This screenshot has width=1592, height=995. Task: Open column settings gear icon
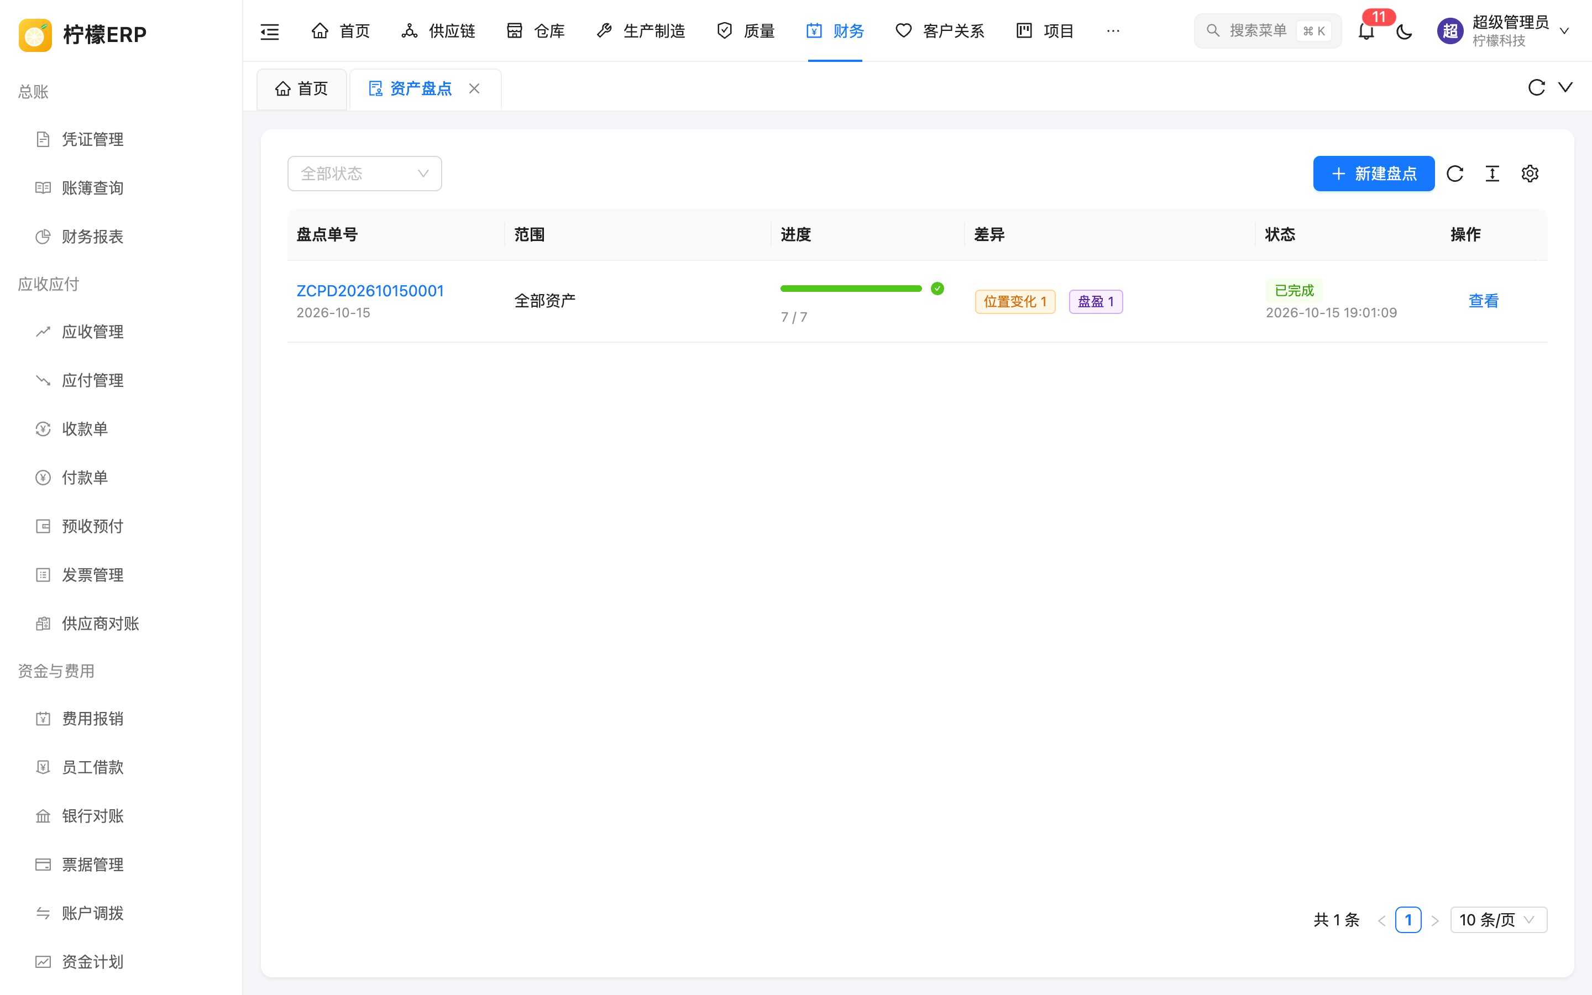click(1530, 174)
